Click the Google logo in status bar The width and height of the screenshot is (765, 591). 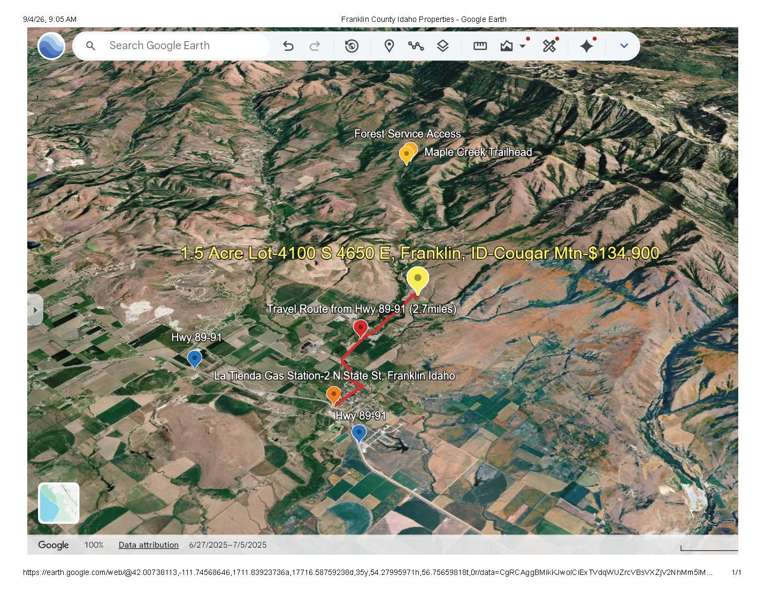pos(53,545)
